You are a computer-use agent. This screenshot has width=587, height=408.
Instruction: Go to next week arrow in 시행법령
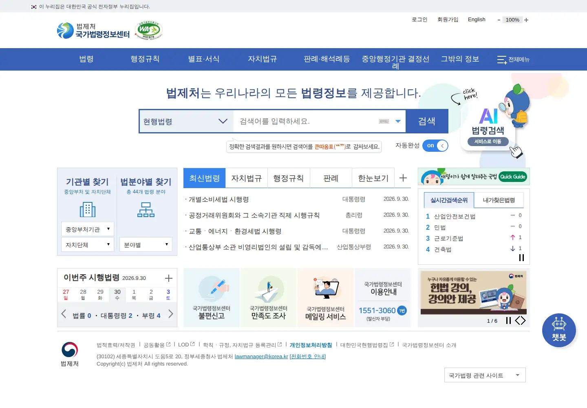[171, 314]
